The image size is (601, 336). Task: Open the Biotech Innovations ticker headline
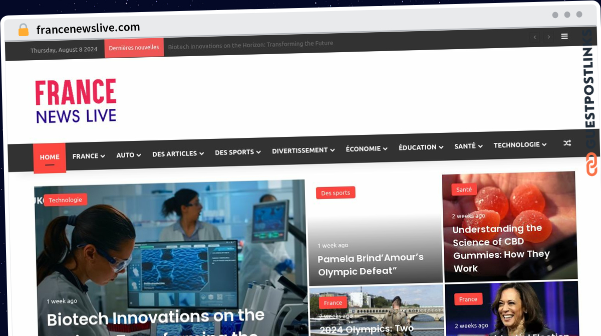point(250,45)
